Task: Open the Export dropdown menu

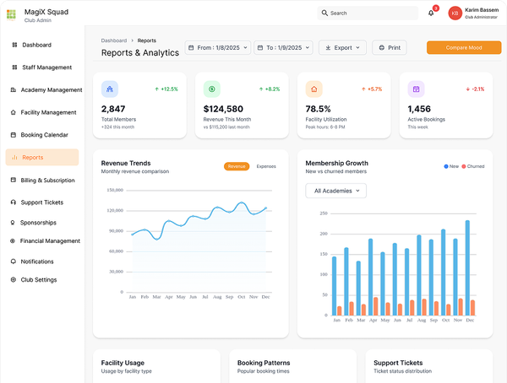Action: pyautogui.click(x=342, y=48)
